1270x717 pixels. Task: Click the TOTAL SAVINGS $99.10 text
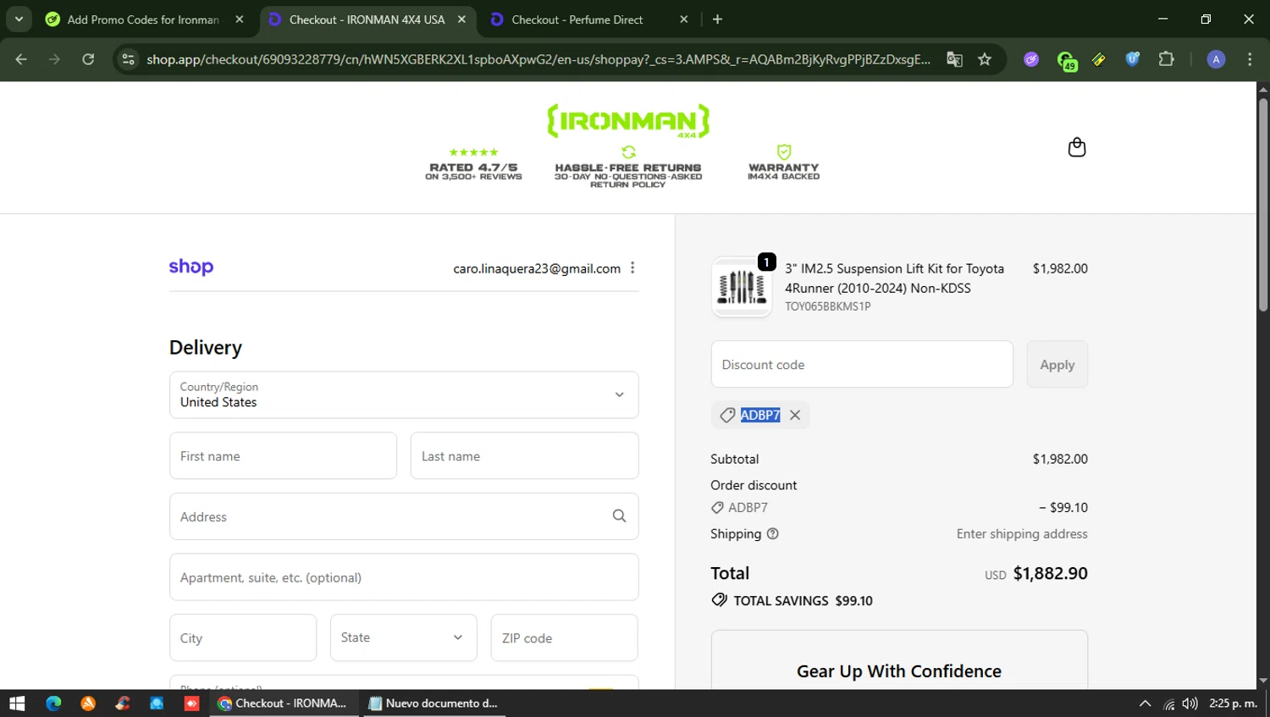tap(803, 600)
